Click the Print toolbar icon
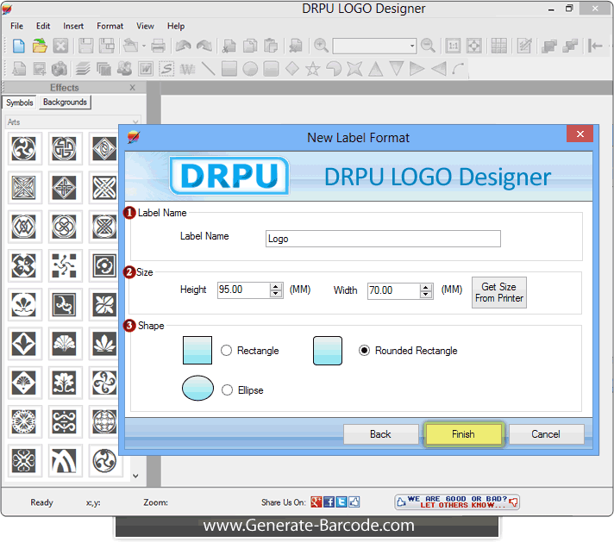The width and height of the screenshot is (614, 542). point(158,46)
